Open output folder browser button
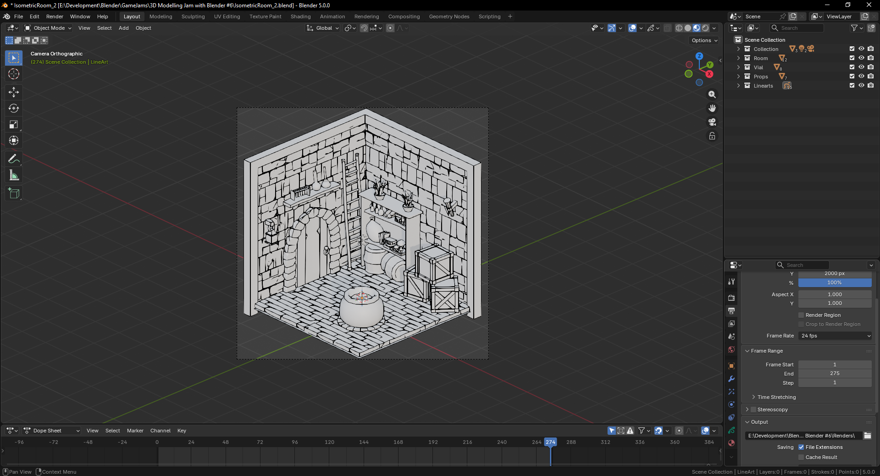Image resolution: width=880 pixels, height=476 pixels. tap(868, 436)
